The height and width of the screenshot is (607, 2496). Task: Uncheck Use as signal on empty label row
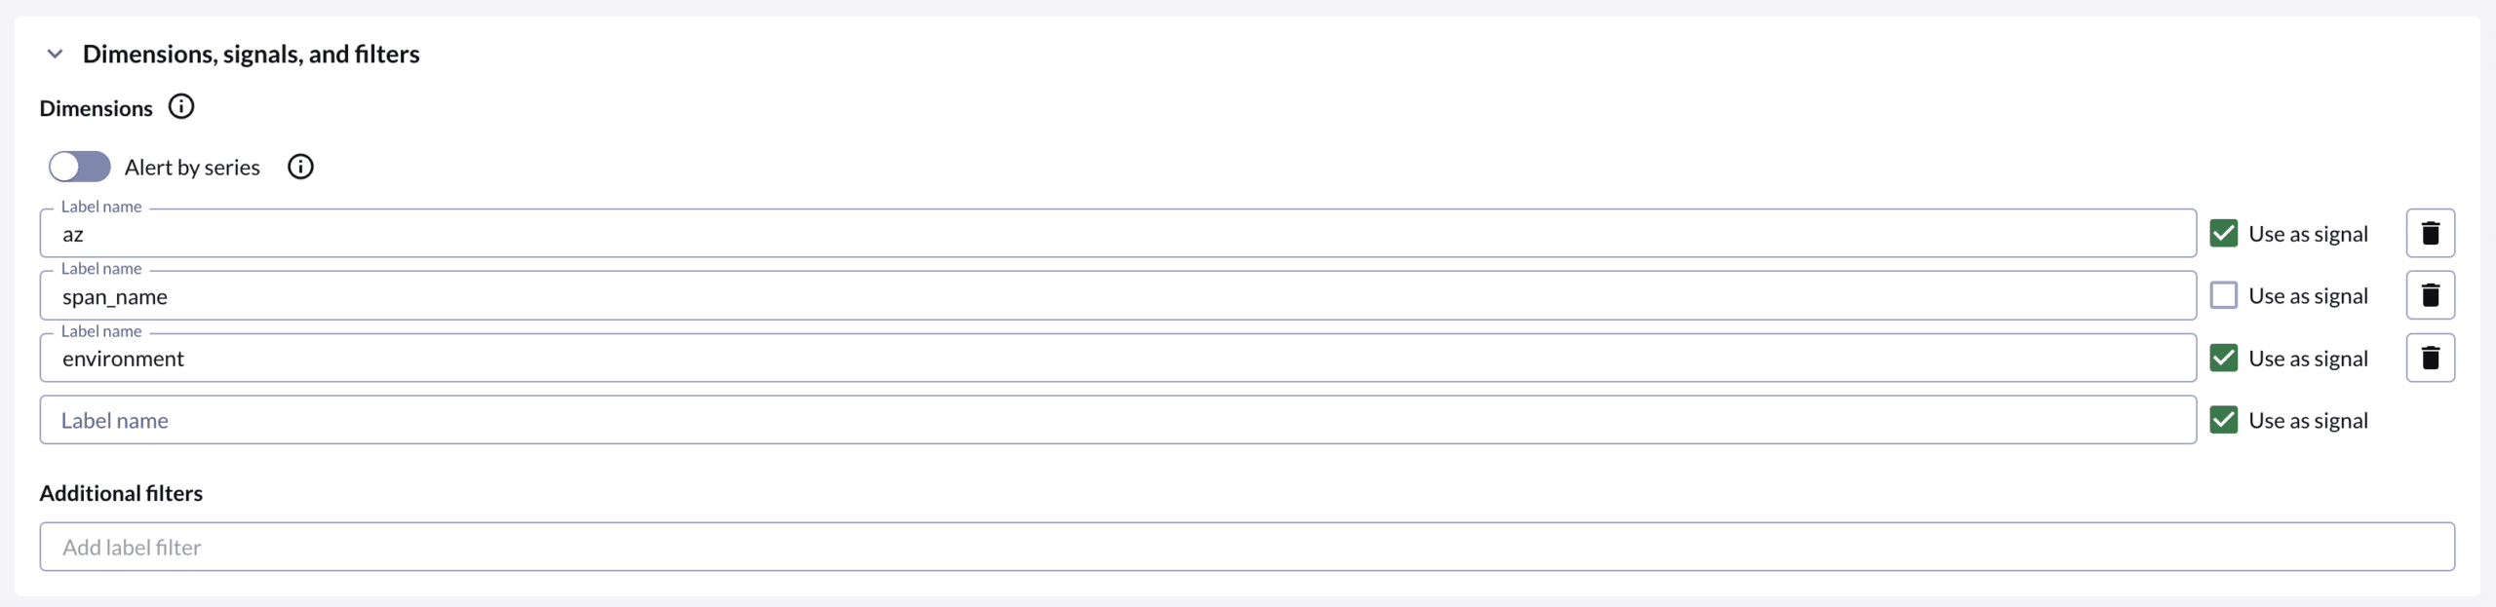click(x=2223, y=420)
